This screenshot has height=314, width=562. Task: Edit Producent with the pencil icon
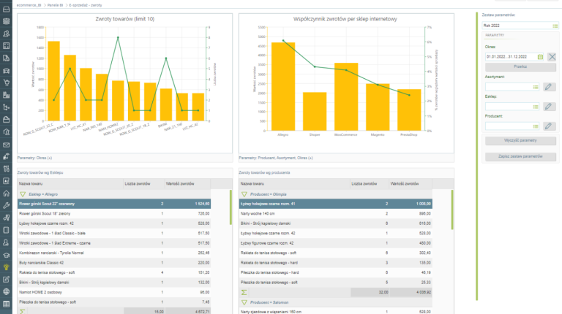coord(550,126)
